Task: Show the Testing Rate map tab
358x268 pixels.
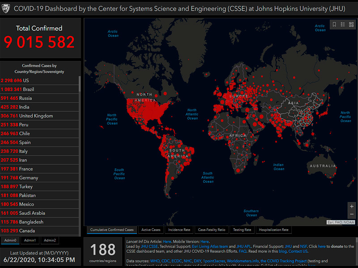Action: tap(242, 230)
